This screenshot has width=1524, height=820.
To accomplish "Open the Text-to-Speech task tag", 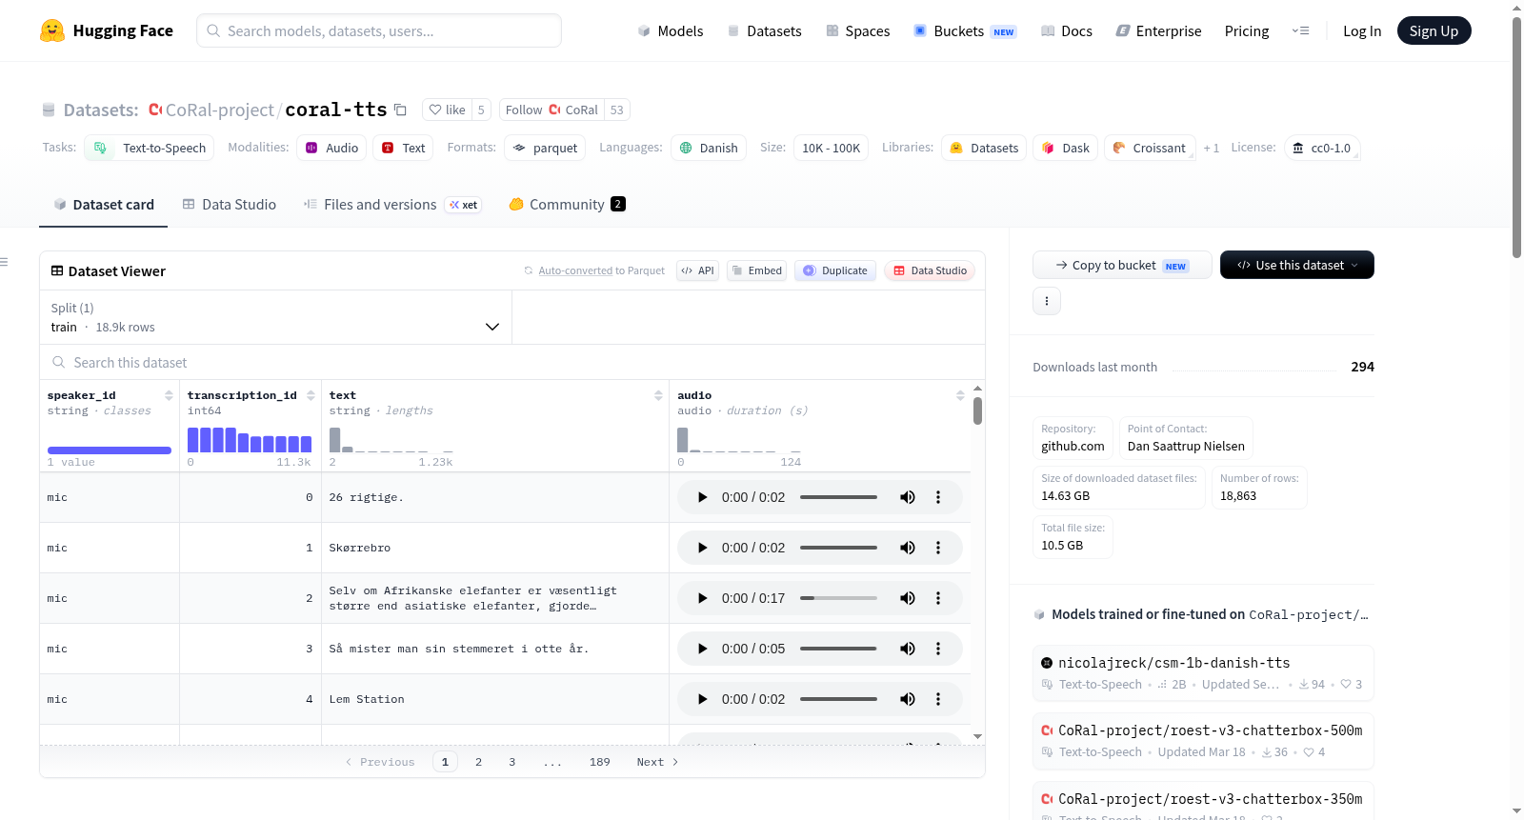I will click(x=150, y=148).
